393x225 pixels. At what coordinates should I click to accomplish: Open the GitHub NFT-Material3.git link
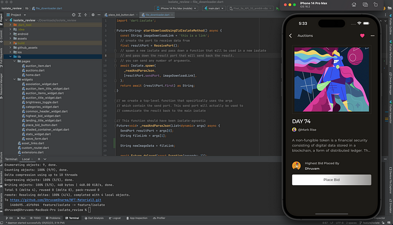tap(56, 200)
